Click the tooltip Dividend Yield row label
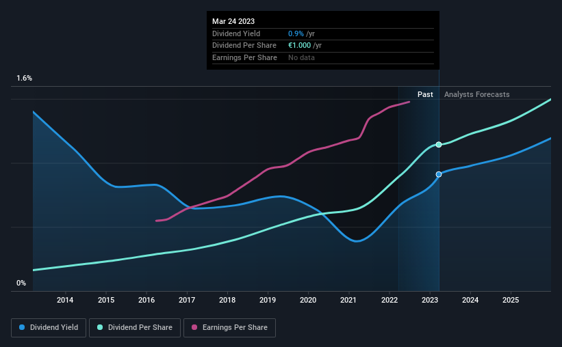This screenshot has height=347, width=562. coord(236,33)
